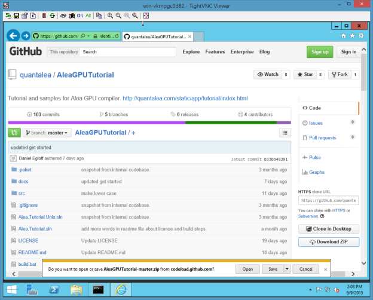Open the quantalea owner link

click(35, 75)
